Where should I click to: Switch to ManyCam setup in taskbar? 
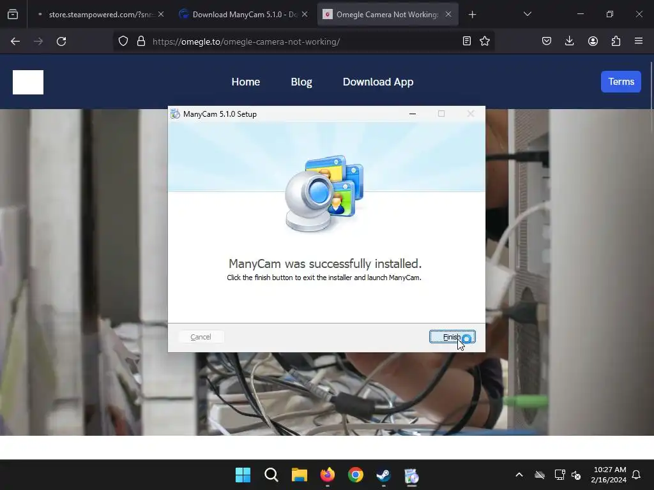coord(412,475)
